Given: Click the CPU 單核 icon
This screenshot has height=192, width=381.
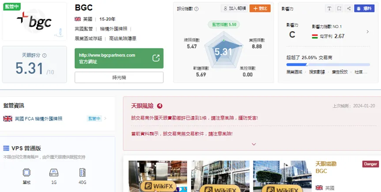Looking at the screenshot, I should tap(26, 173).
